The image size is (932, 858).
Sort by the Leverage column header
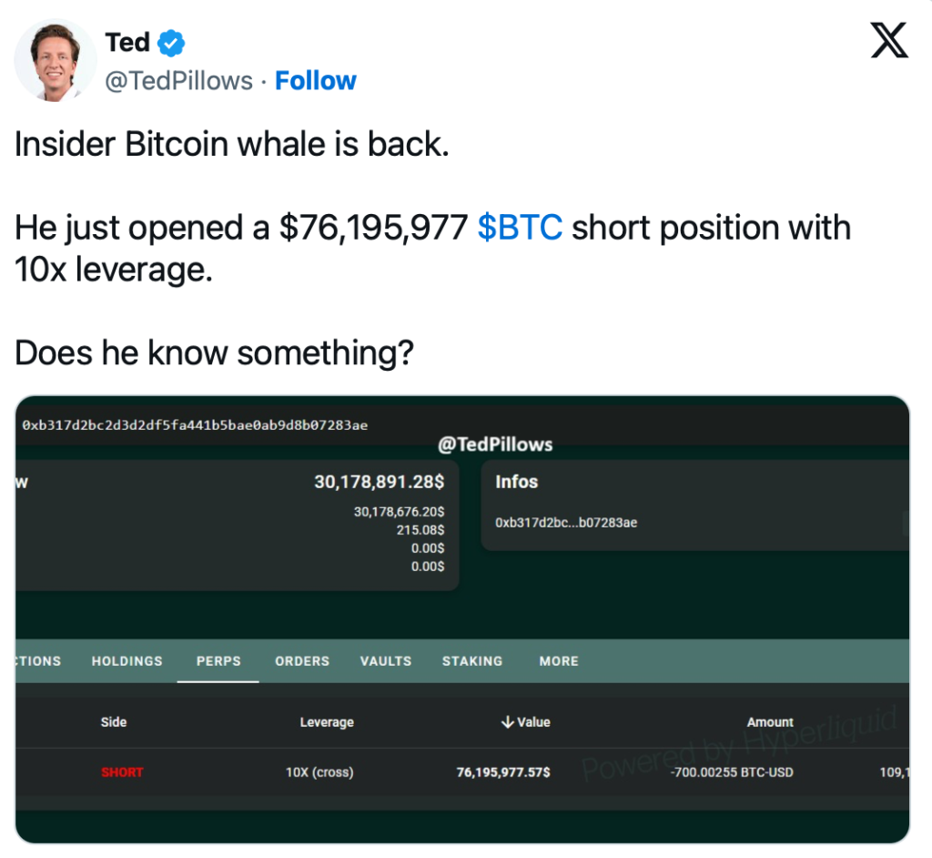click(327, 722)
